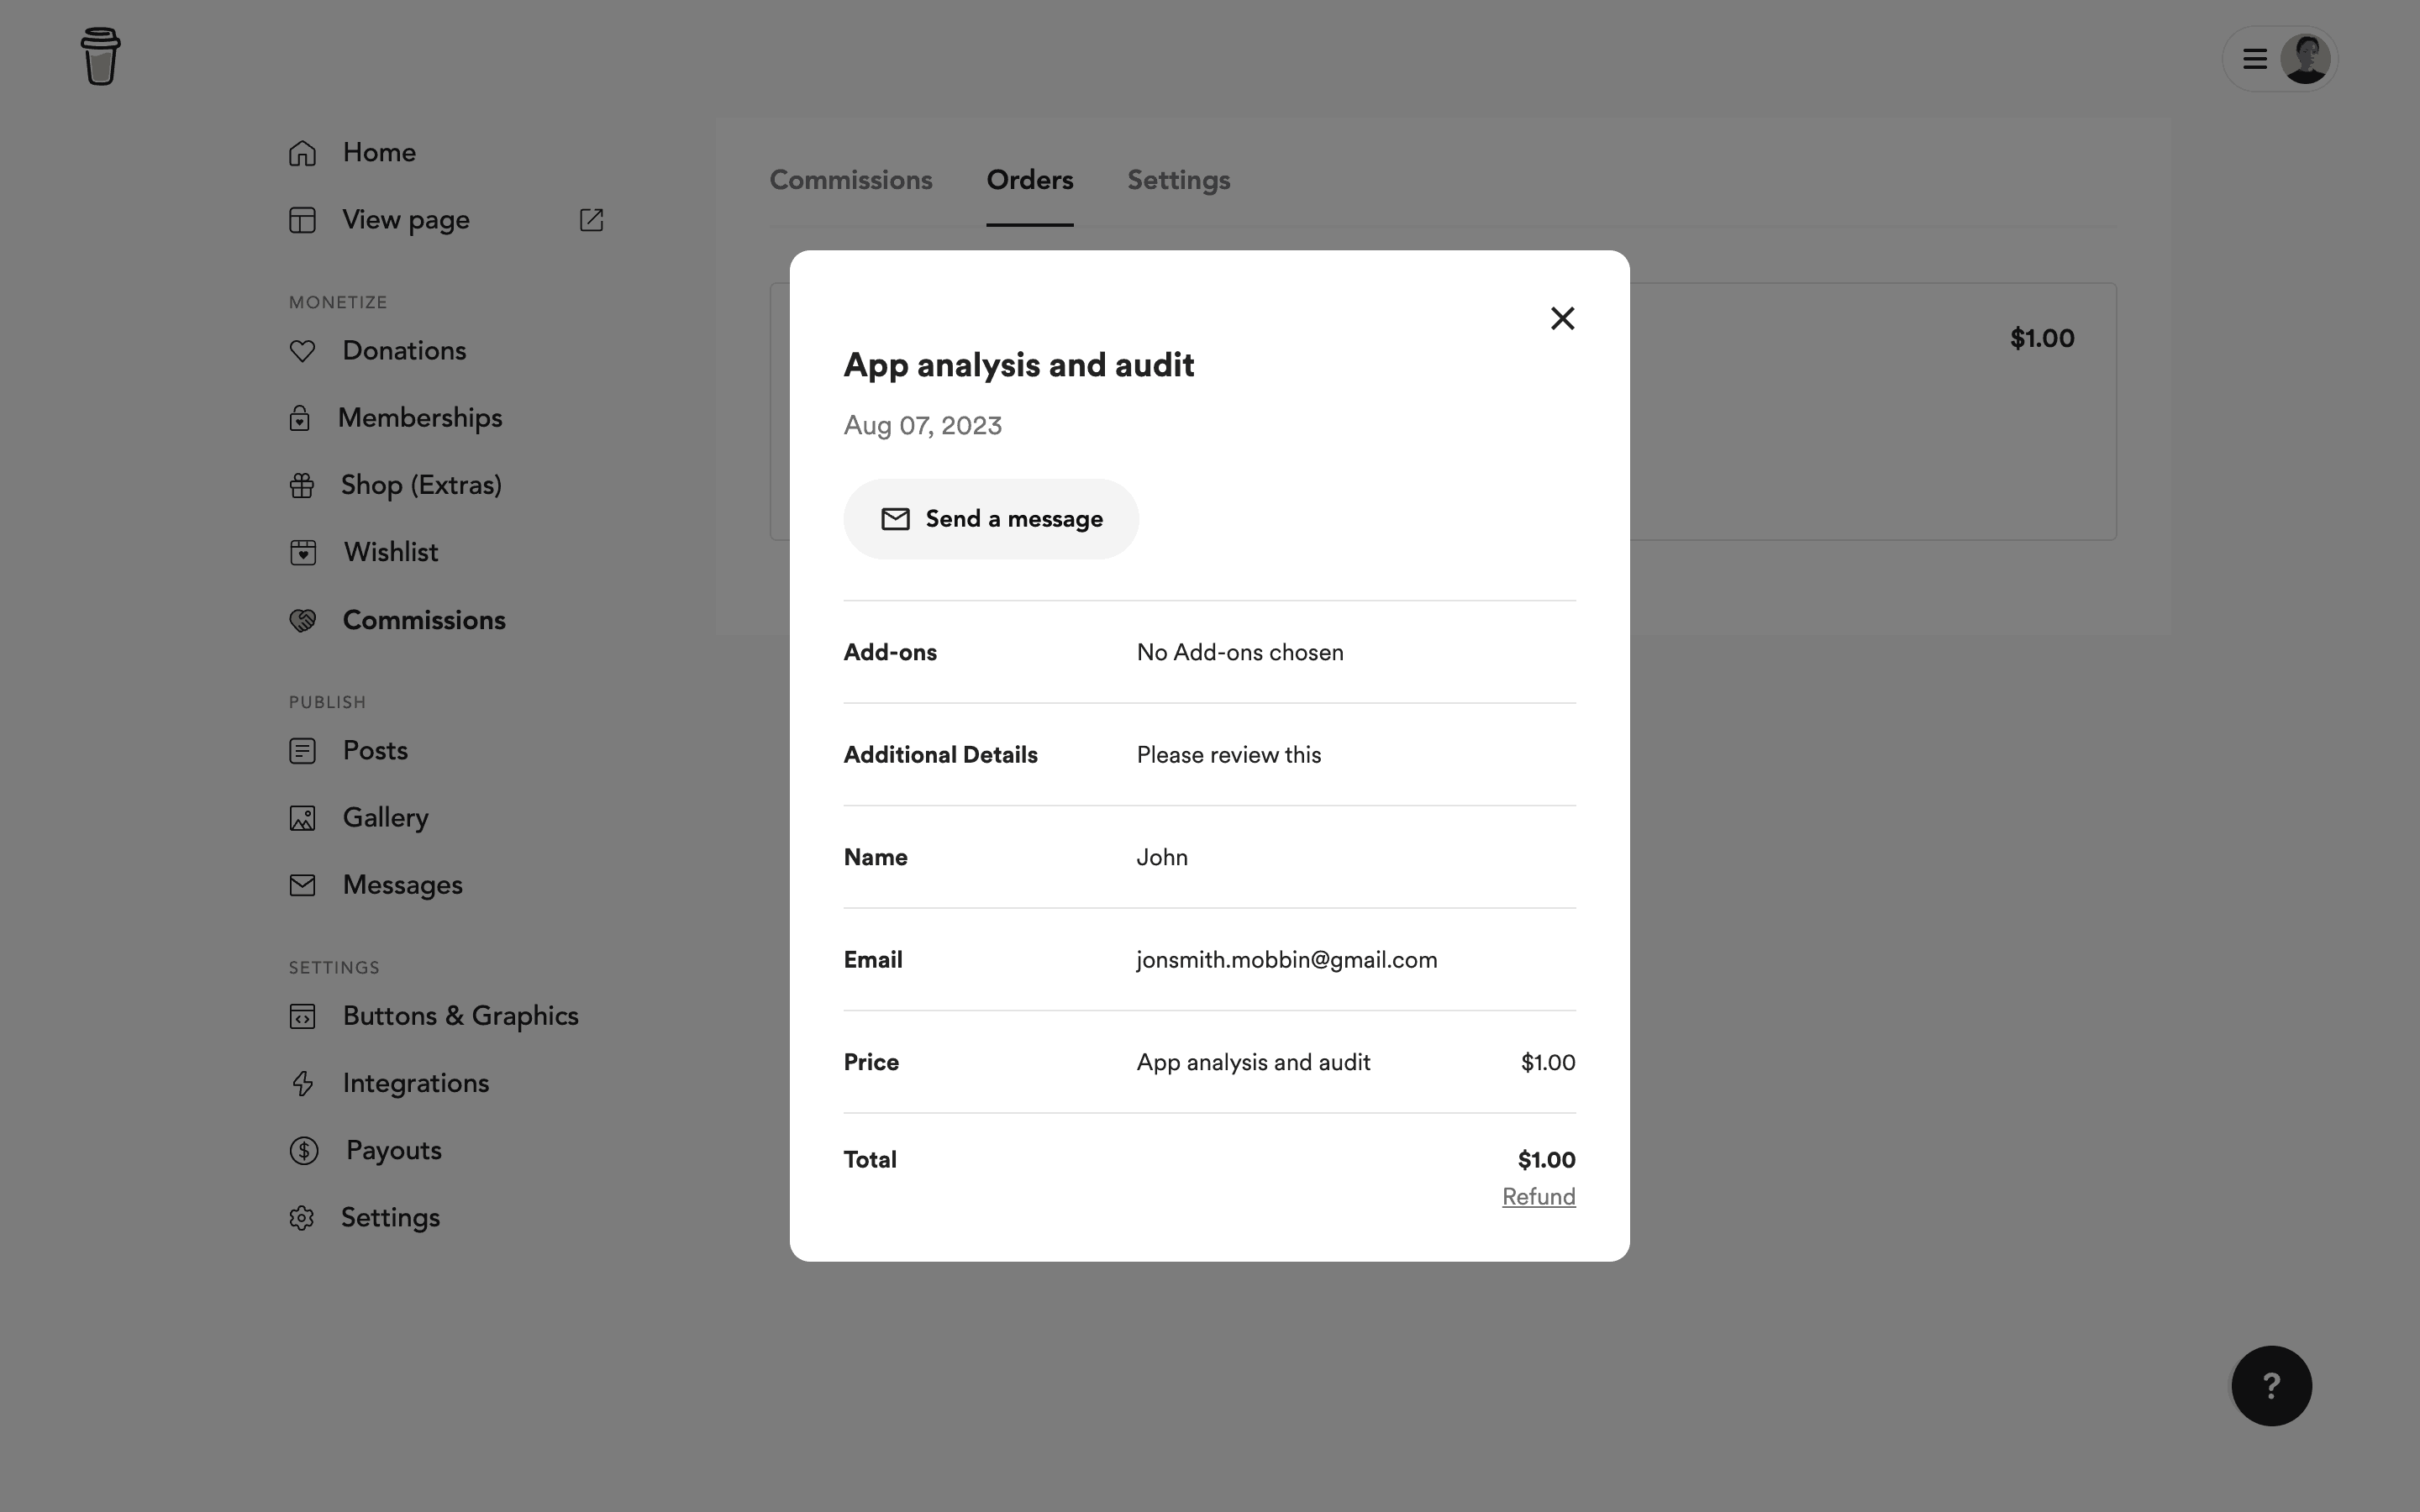Click the Buy Me a Coffee cup logo
The height and width of the screenshot is (1512, 2420).
coord(100,57)
